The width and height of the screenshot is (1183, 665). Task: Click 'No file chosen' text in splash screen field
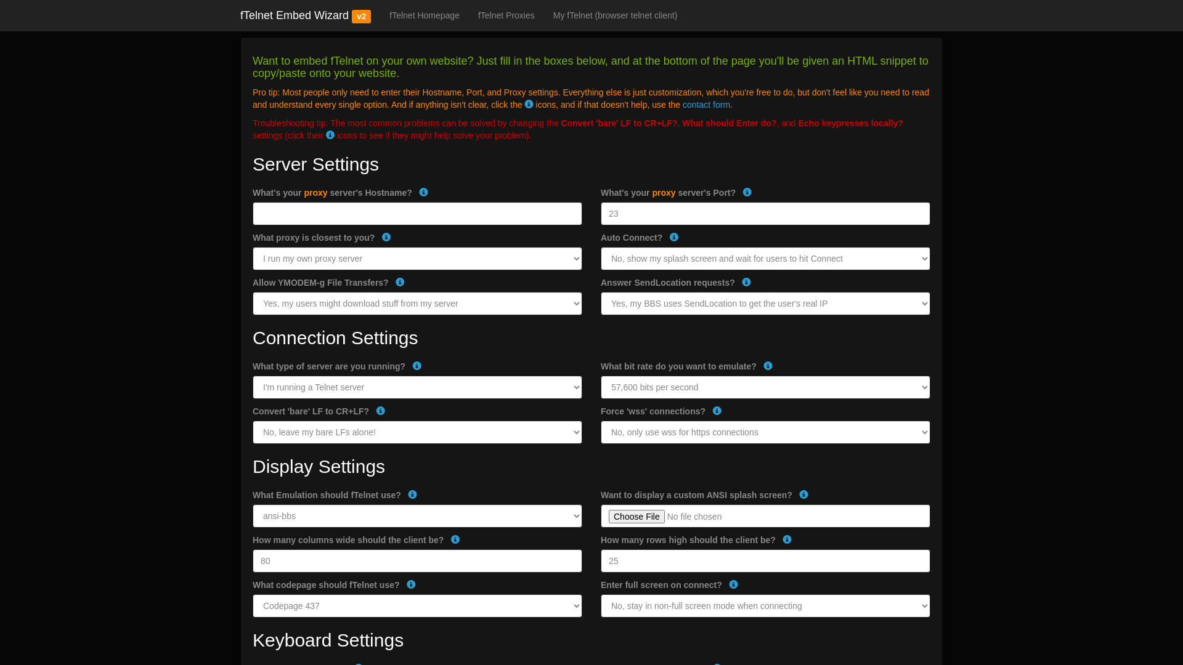(694, 517)
